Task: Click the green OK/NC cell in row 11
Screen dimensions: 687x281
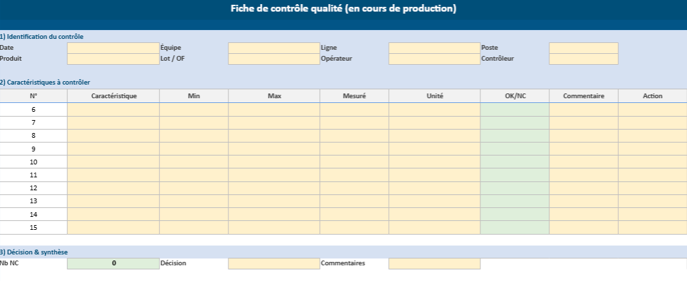Action: [514, 175]
